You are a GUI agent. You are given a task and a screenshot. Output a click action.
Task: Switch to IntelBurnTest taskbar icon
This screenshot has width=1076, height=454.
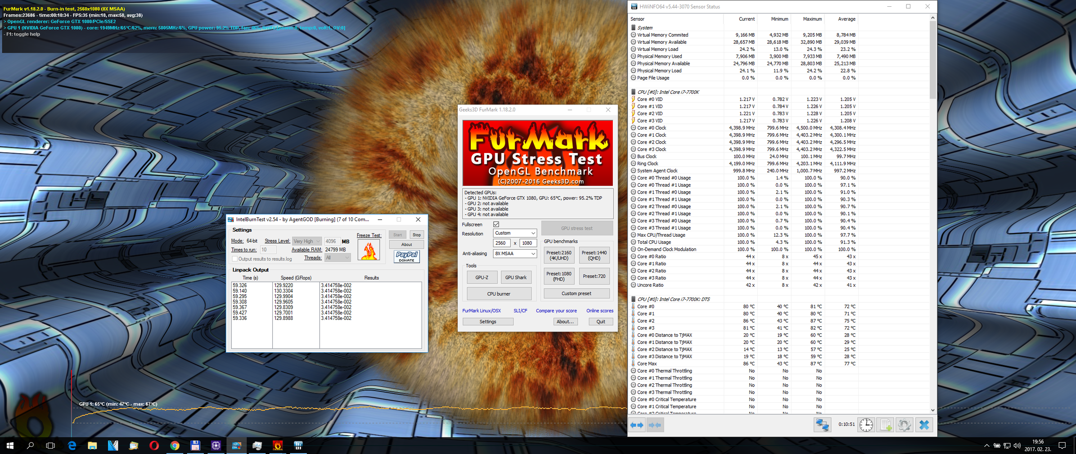click(237, 445)
